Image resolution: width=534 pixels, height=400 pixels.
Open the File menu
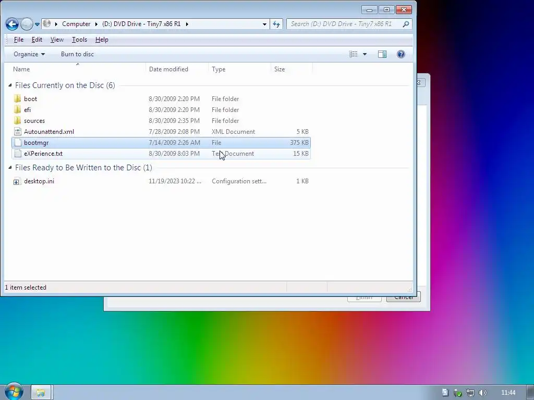[18, 40]
